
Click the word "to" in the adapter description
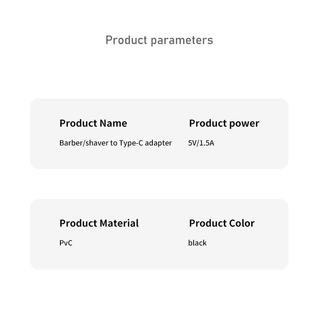tap(114, 143)
